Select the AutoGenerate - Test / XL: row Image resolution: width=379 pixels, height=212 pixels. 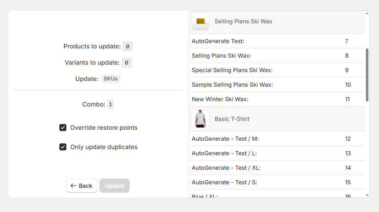(x=277, y=168)
